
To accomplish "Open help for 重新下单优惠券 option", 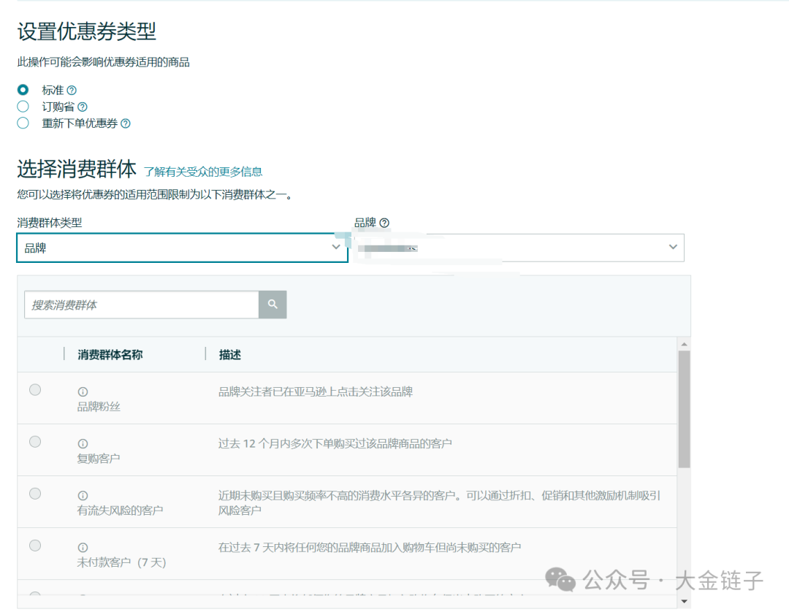I will (125, 123).
